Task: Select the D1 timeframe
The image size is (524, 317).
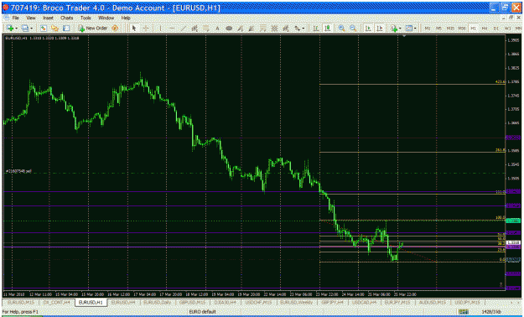Action: [x=496, y=29]
